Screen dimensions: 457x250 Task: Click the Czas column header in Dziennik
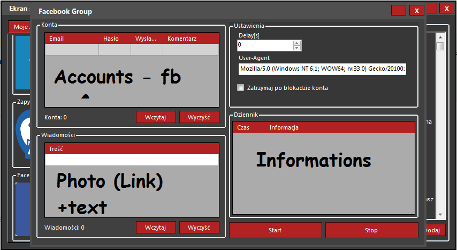click(x=243, y=127)
